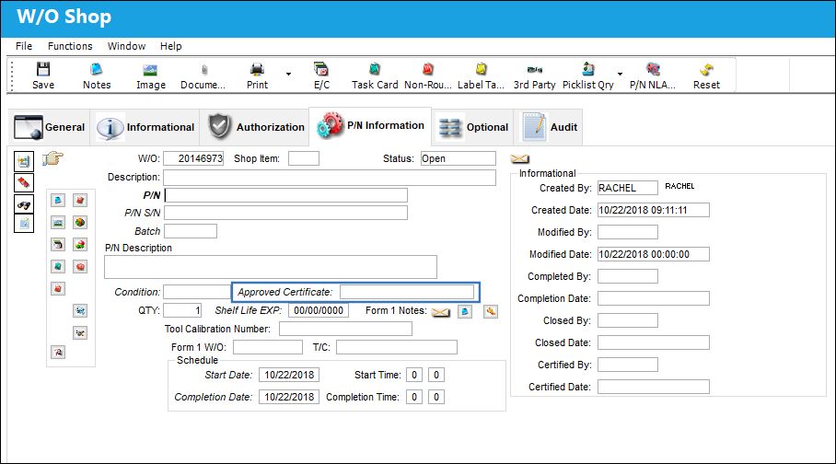Click the Approved Certificate field
The image size is (836, 464).
tap(407, 292)
